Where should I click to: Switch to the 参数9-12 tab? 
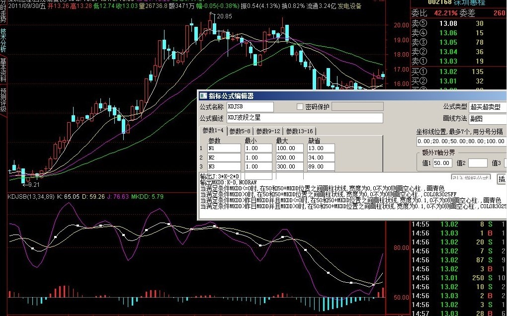point(268,131)
